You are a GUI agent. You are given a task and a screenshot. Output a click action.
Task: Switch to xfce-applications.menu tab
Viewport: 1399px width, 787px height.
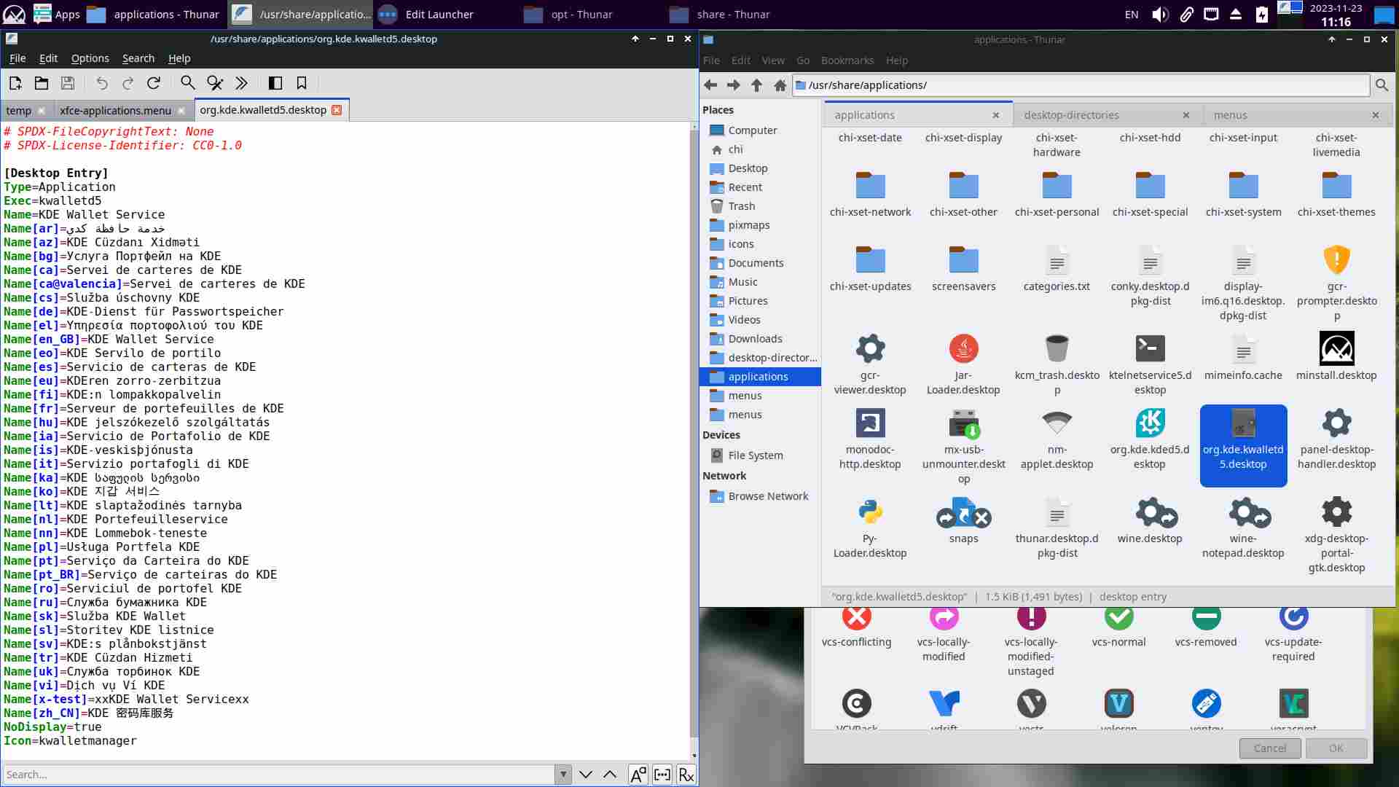(x=115, y=111)
